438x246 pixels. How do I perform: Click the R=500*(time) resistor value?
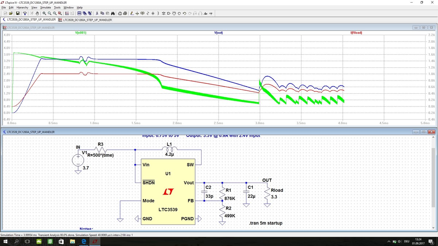[x=101, y=155]
